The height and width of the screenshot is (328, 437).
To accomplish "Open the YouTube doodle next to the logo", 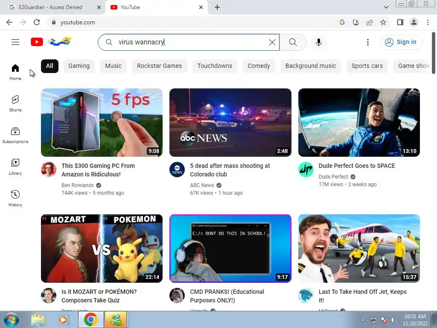I will (x=60, y=41).
